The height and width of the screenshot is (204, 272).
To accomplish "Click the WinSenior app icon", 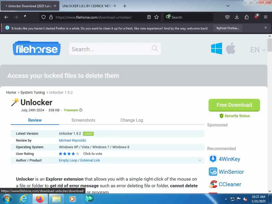I will click(x=213, y=172).
